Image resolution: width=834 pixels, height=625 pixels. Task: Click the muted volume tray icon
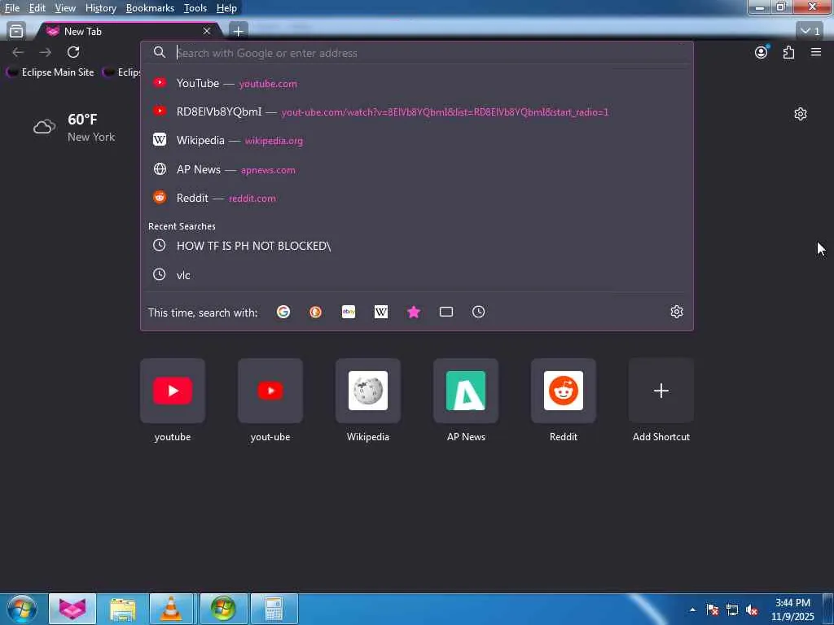752,610
